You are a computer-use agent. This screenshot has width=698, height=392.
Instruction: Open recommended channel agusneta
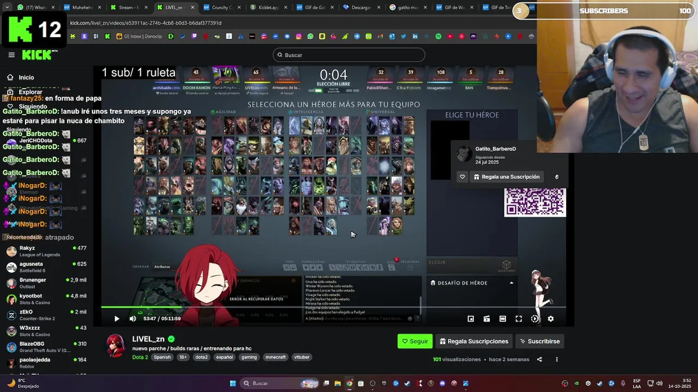click(x=46, y=267)
